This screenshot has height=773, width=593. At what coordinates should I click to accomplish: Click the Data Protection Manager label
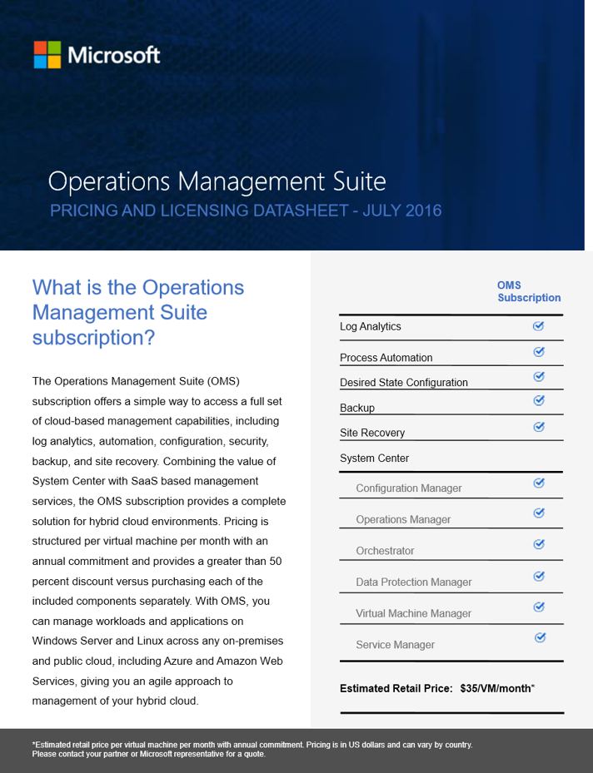pos(414,582)
